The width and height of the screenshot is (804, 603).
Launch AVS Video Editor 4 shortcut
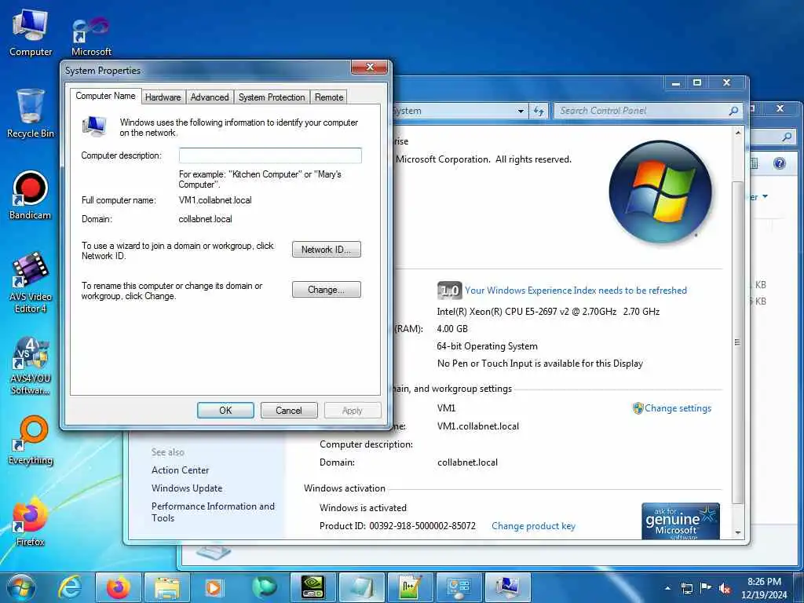(x=31, y=283)
